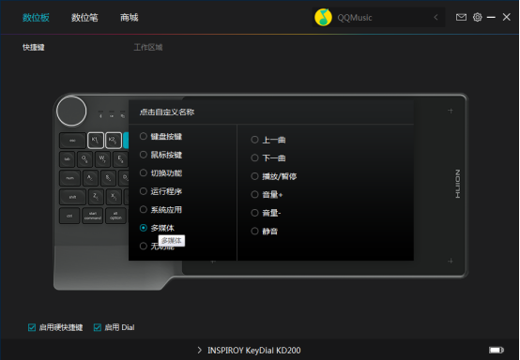Select the esc key on the tablet
This screenshot has height=360, width=520.
pos(72,141)
